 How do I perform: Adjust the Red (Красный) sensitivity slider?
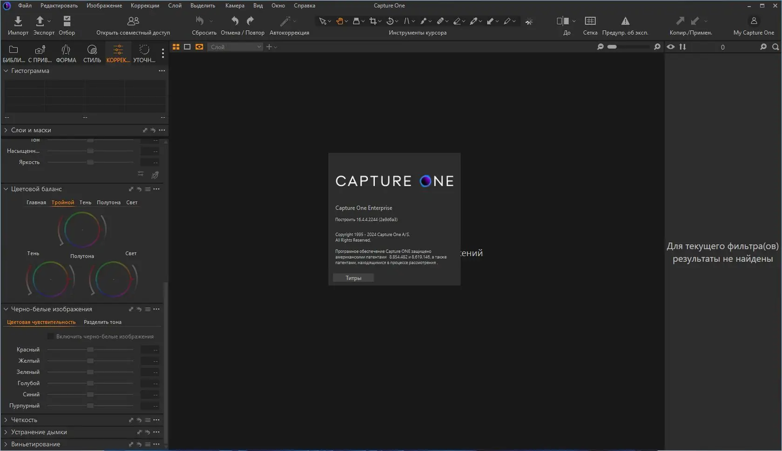click(90, 350)
